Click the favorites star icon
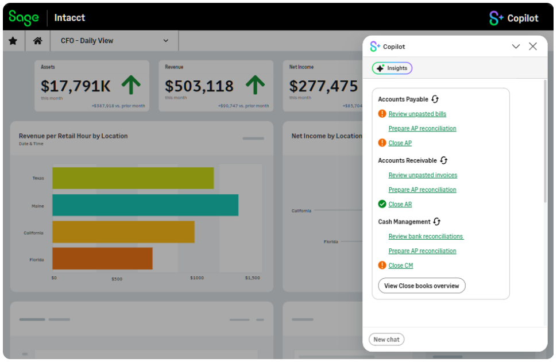Image resolution: width=557 pixels, height=362 pixels. [x=13, y=41]
